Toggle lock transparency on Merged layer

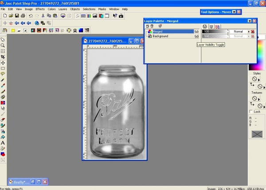click(253, 31)
